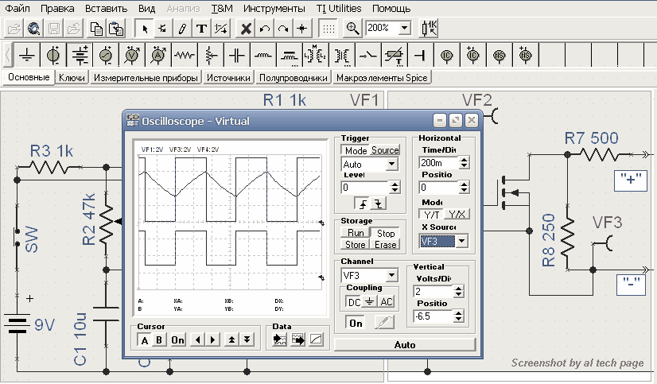
Task: Enable cursor A in oscilloscope
Action: [144, 339]
